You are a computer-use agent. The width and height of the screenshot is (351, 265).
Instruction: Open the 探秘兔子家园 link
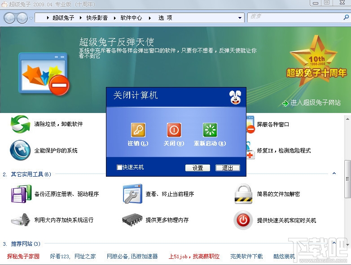pyautogui.click(x=23, y=256)
